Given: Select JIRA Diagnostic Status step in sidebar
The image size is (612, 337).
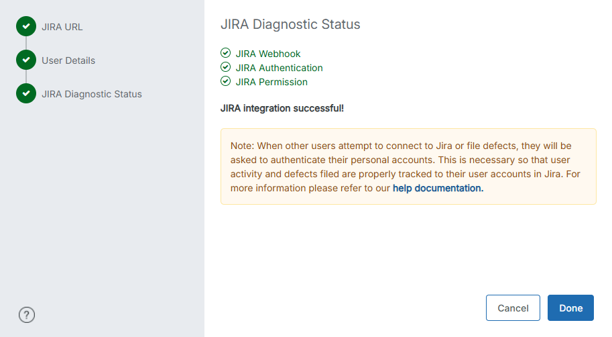Looking at the screenshot, I should [x=92, y=94].
